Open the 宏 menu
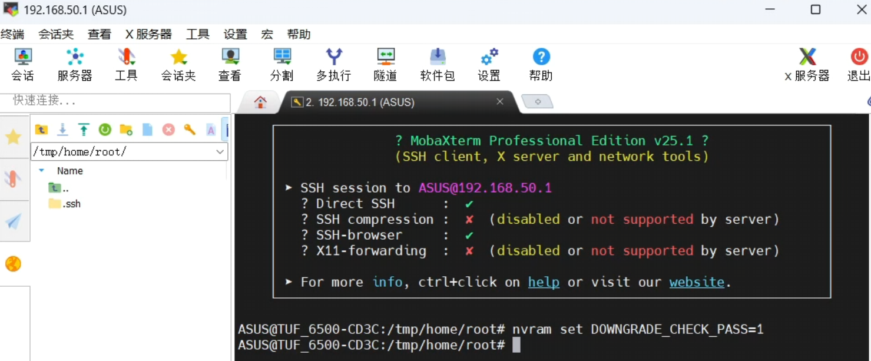The width and height of the screenshot is (871, 361). coord(267,34)
